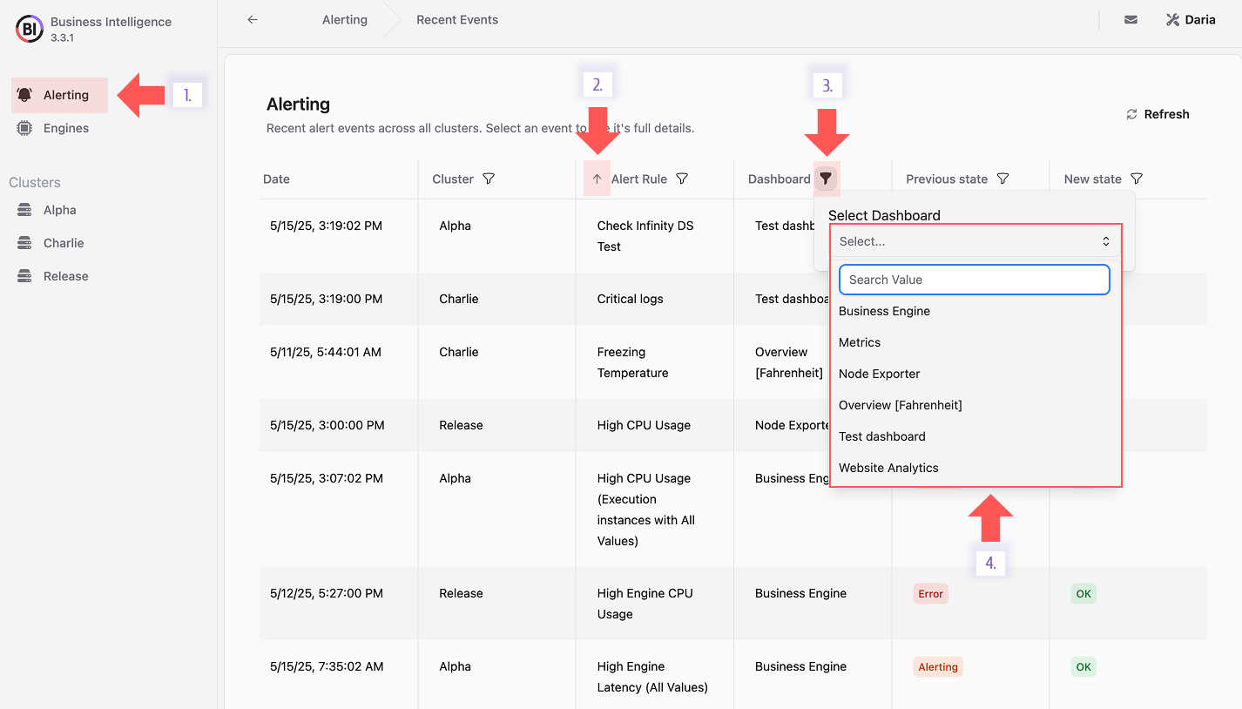The height and width of the screenshot is (709, 1242).
Task: Choose Overview [Fahrenheit] from dashboard list
Action: (x=975, y=405)
